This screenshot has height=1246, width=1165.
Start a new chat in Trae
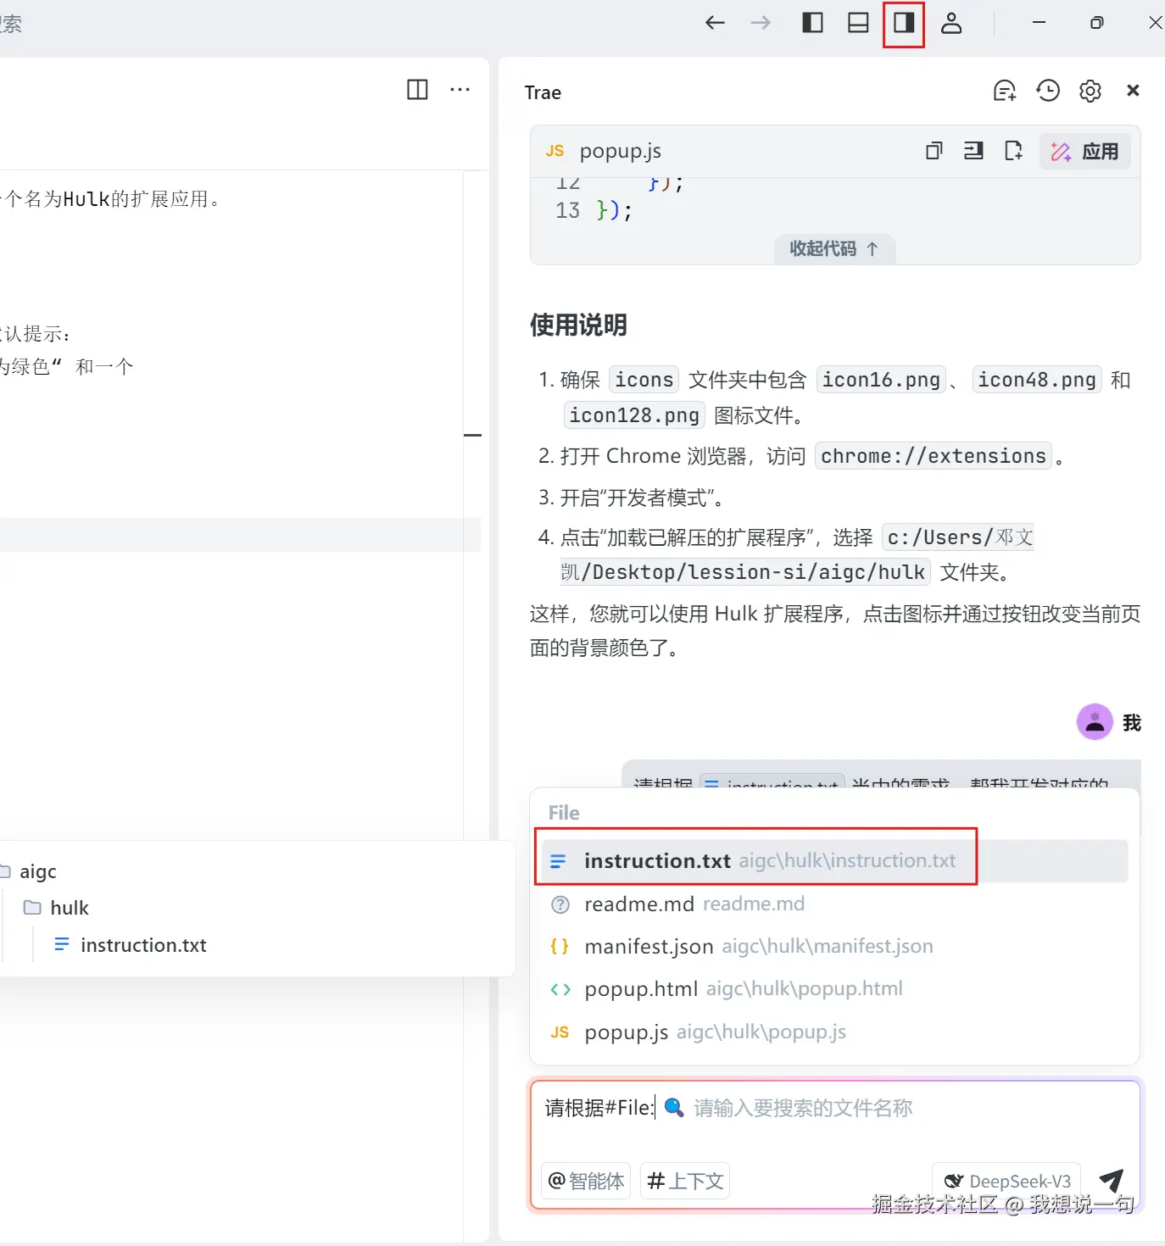pyautogui.click(x=1005, y=91)
